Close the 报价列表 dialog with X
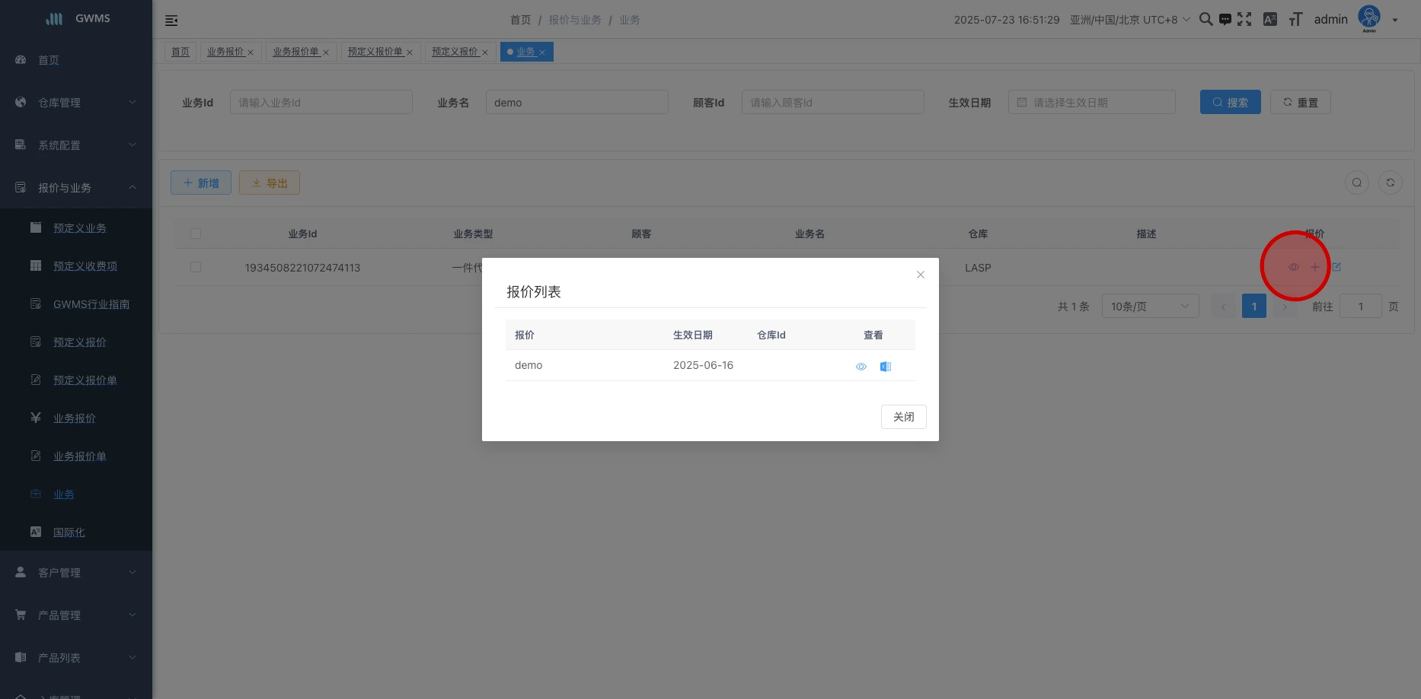The image size is (1421, 699). [x=921, y=275]
